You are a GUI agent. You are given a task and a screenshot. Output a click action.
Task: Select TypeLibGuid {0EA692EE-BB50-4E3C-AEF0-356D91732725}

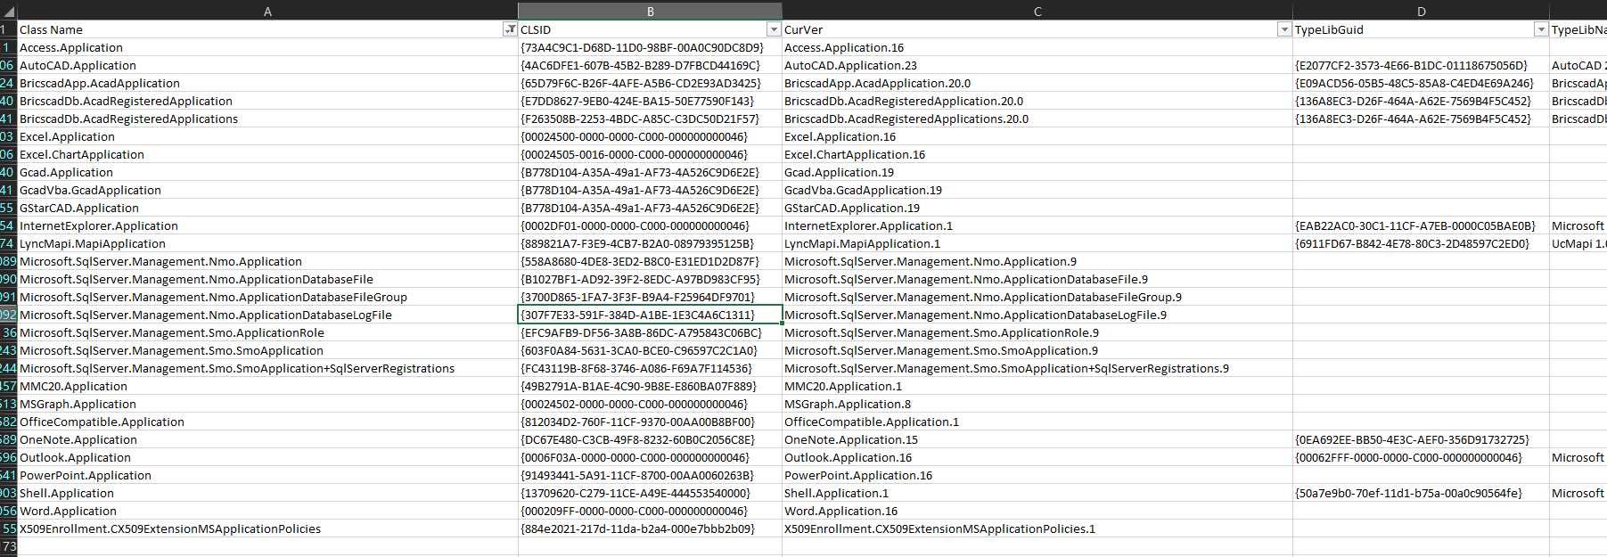click(x=1421, y=439)
